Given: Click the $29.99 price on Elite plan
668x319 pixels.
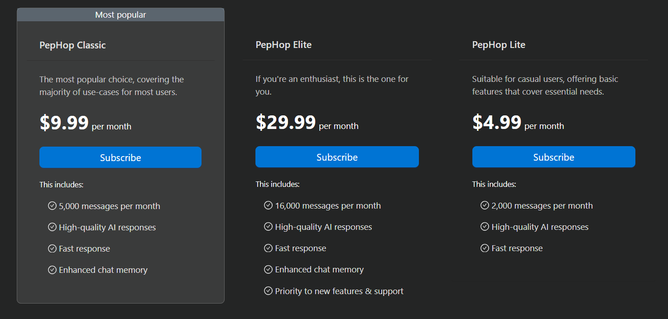Looking at the screenshot, I should (x=285, y=122).
